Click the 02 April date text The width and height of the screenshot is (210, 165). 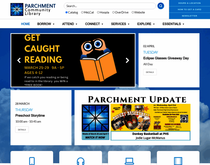pos(149,46)
